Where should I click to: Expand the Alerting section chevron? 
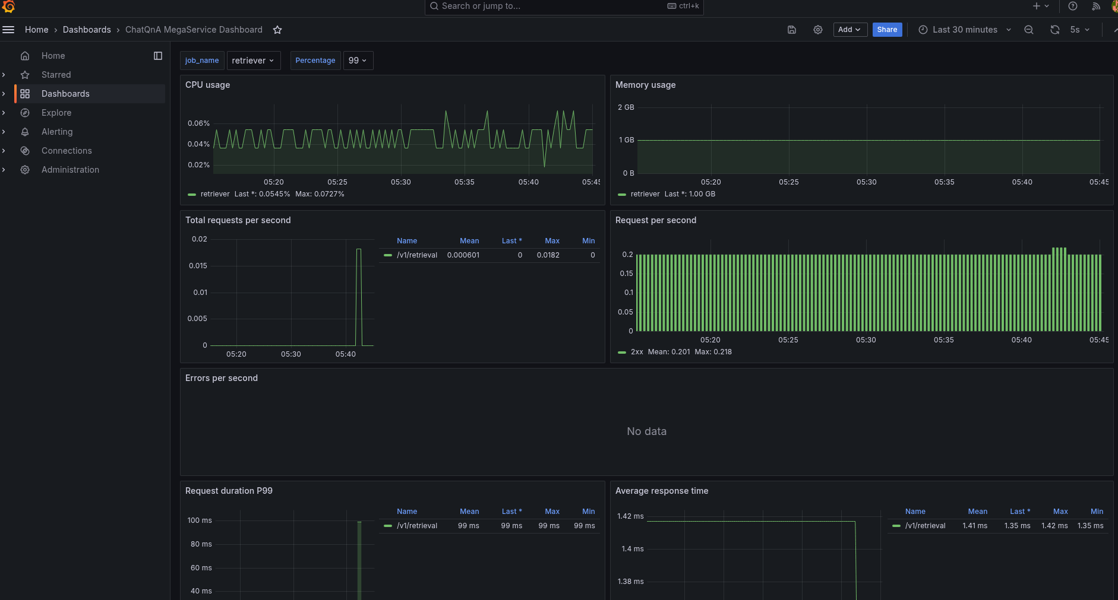coord(4,132)
